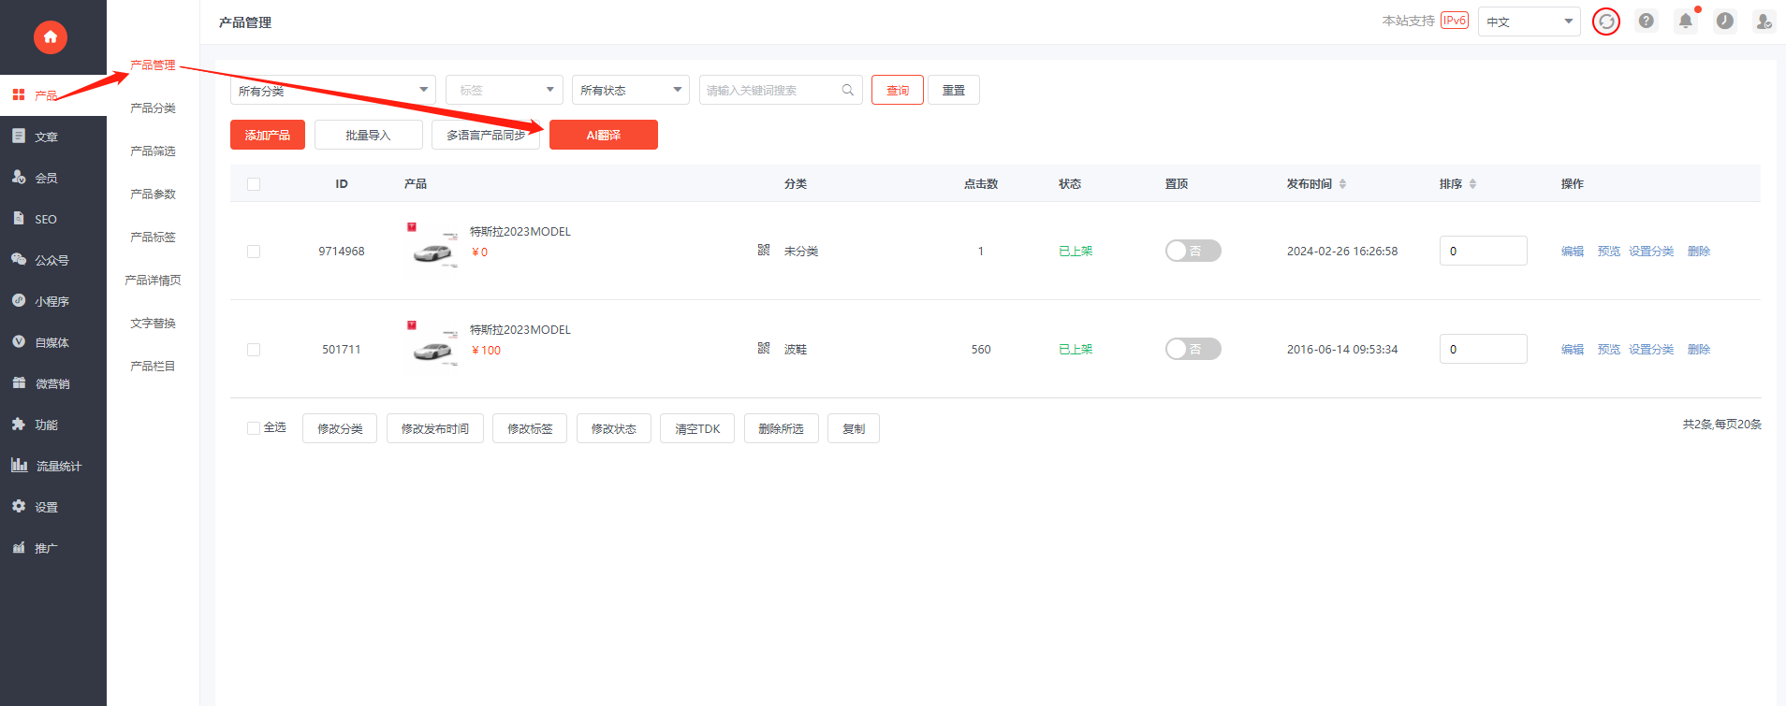The width and height of the screenshot is (1786, 706).
Task: Toggle 置顶 switch for product 9714968
Action: [1193, 251]
